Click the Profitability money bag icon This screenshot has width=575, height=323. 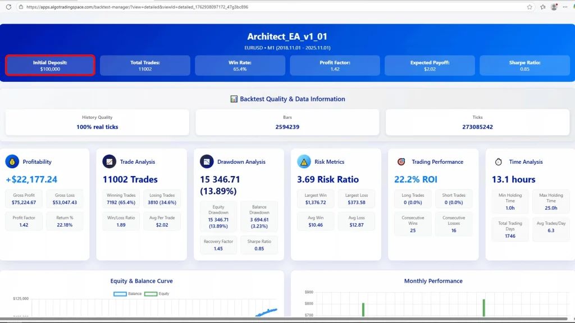12,161
